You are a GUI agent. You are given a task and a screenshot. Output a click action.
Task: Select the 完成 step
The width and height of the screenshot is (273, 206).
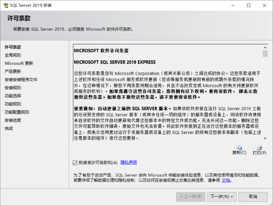pyautogui.click(x=9, y=128)
